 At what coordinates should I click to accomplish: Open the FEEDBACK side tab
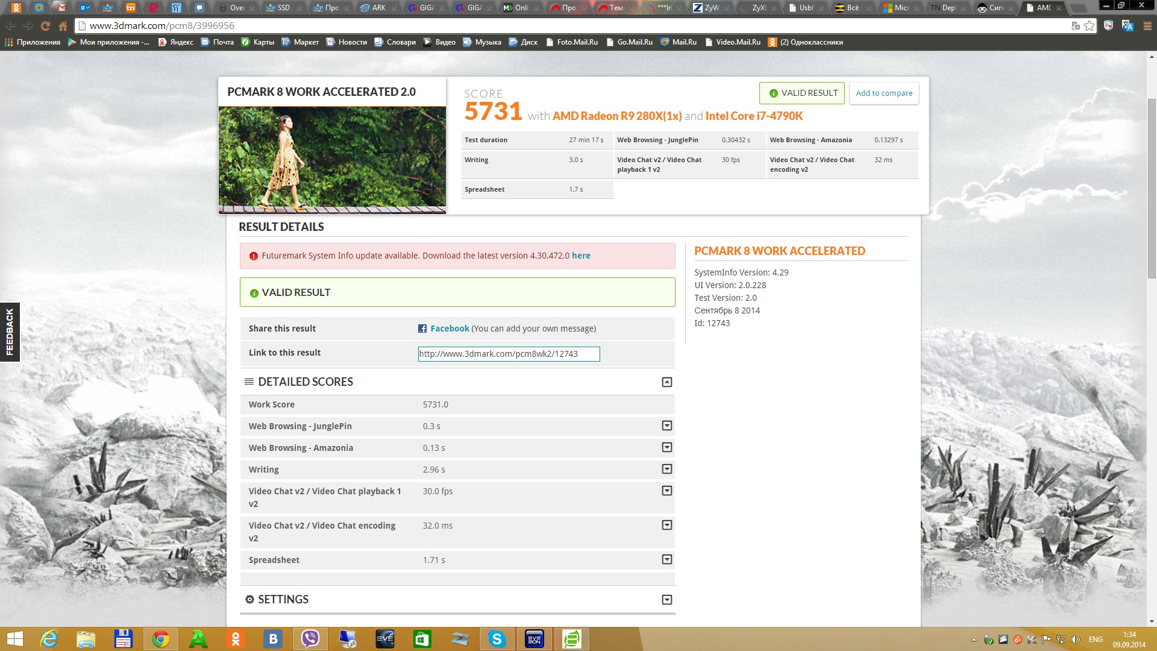tap(10, 332)
